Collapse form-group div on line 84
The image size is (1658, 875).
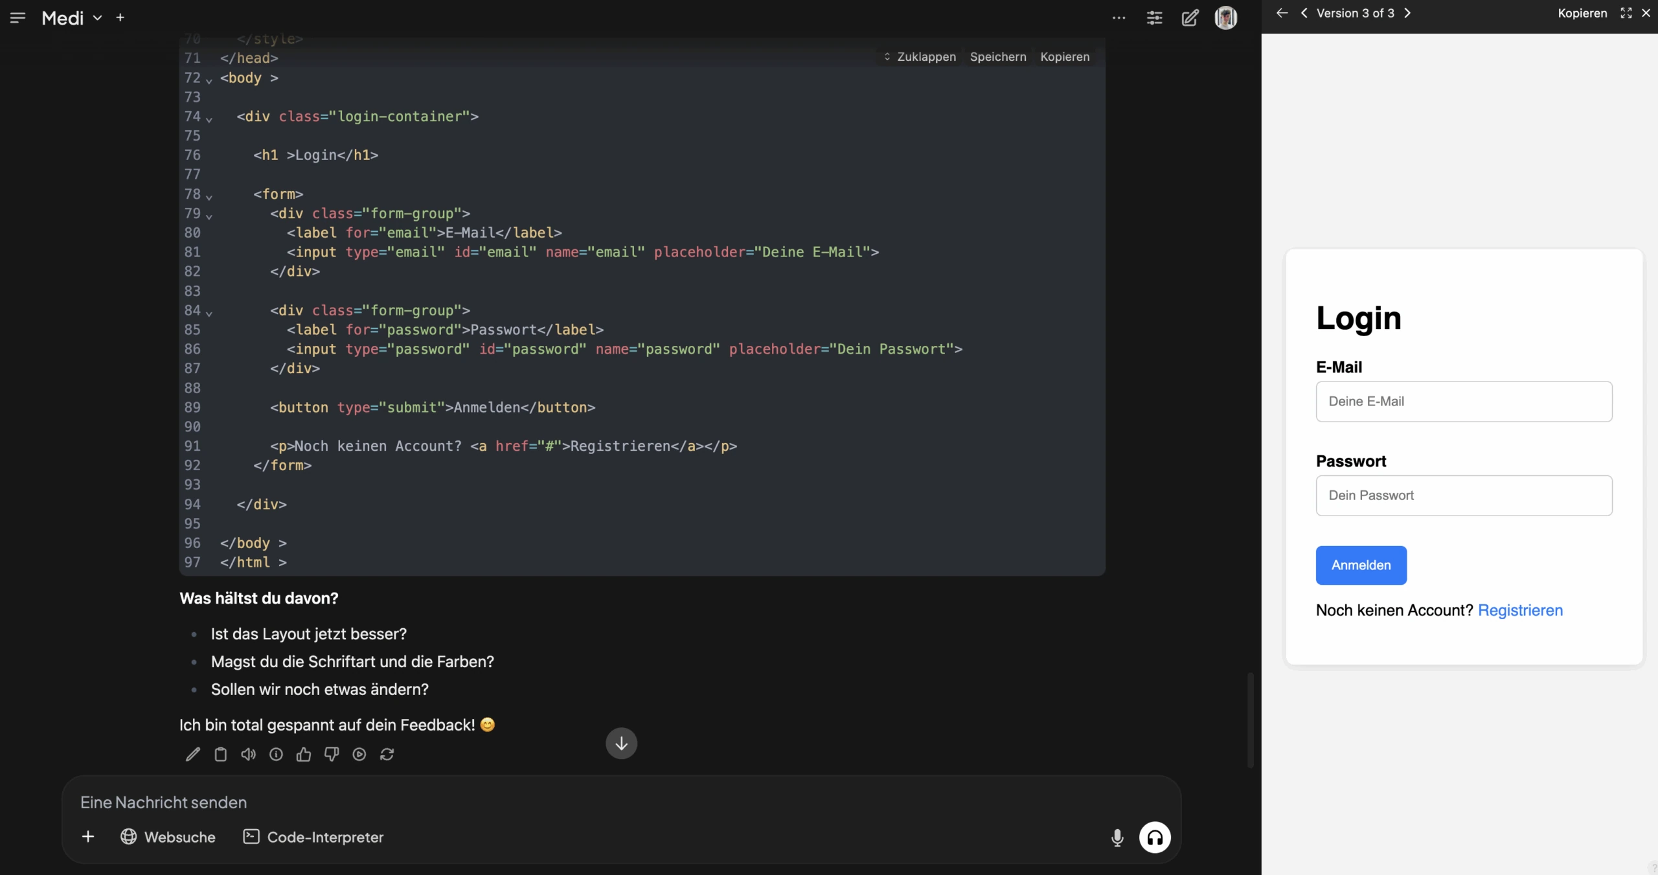click(209, 313)
